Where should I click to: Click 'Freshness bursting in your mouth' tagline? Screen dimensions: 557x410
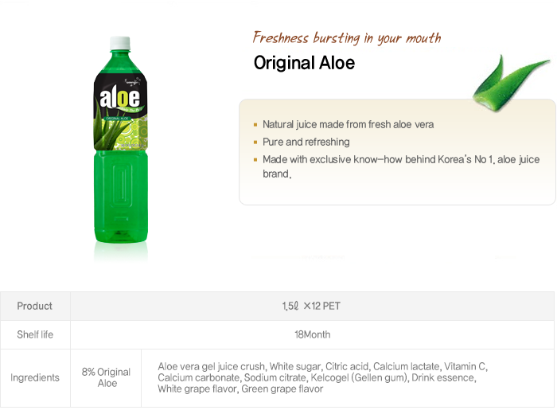coord(347,37)
